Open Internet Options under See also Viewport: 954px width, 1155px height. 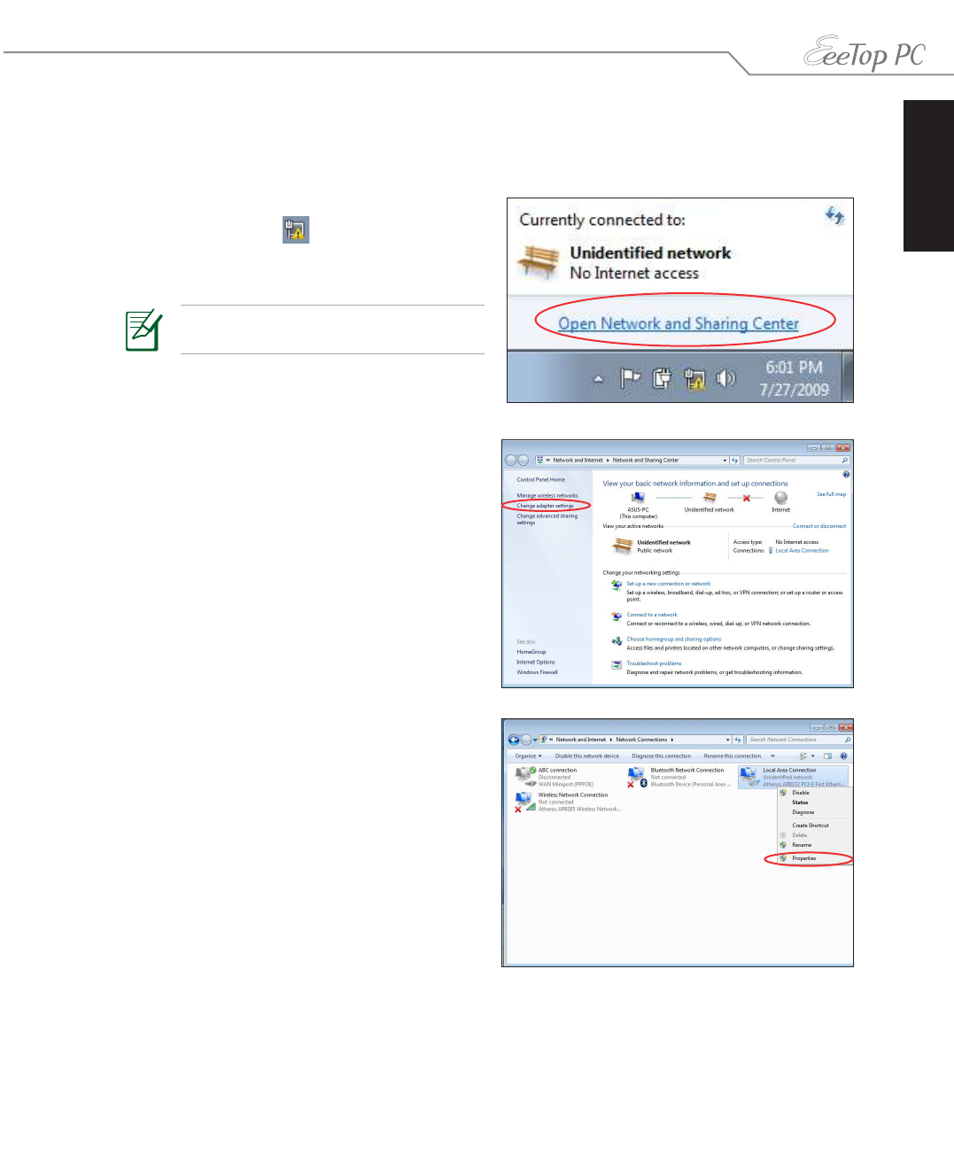536,662
